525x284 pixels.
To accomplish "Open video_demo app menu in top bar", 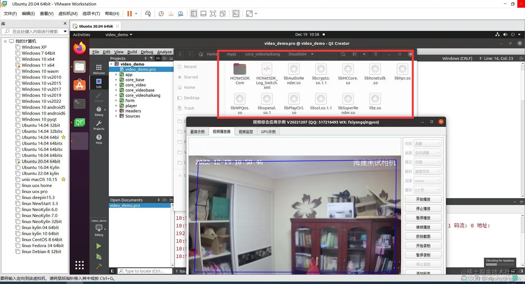I will point(119,34).
